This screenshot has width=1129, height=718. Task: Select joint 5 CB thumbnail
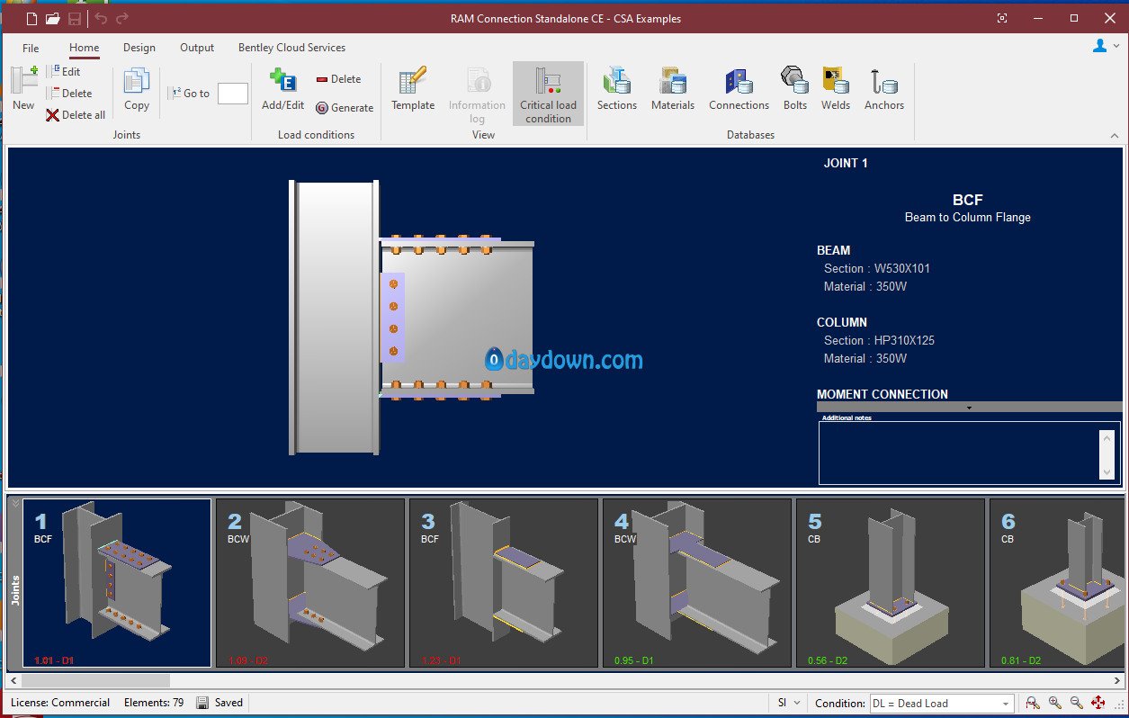(890, 583)
